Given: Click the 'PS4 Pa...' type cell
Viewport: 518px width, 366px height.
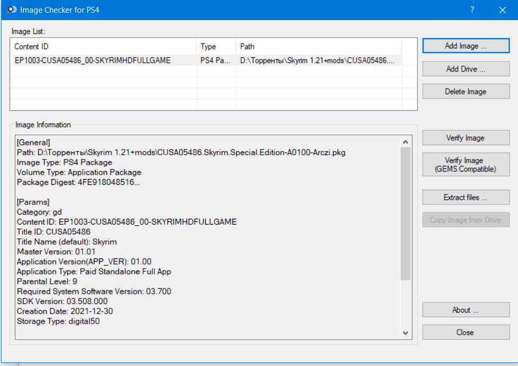Looking at the screenshot, I should [x=215, y=60].
